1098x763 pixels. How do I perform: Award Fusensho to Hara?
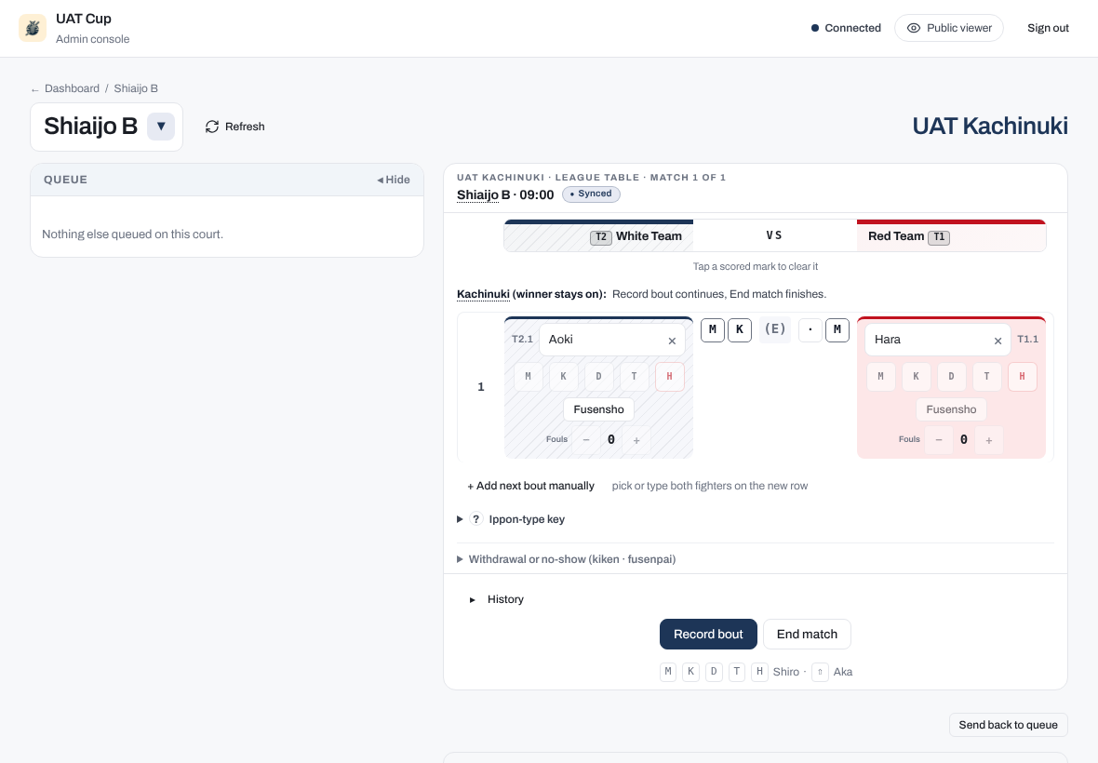click(951, 409)
